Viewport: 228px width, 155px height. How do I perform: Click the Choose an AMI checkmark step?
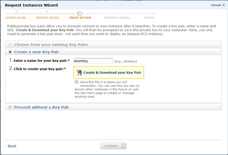[x=16, y=11]
